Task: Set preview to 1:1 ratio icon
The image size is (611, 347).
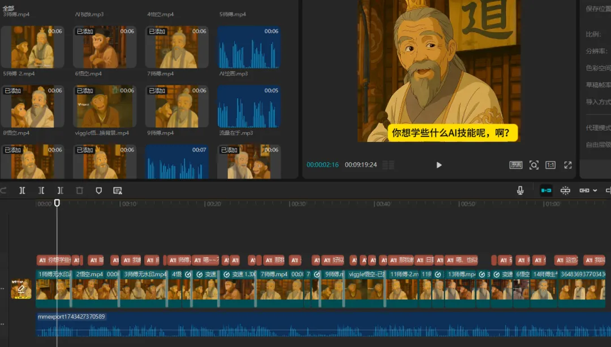Action: [x=550, y=165]
